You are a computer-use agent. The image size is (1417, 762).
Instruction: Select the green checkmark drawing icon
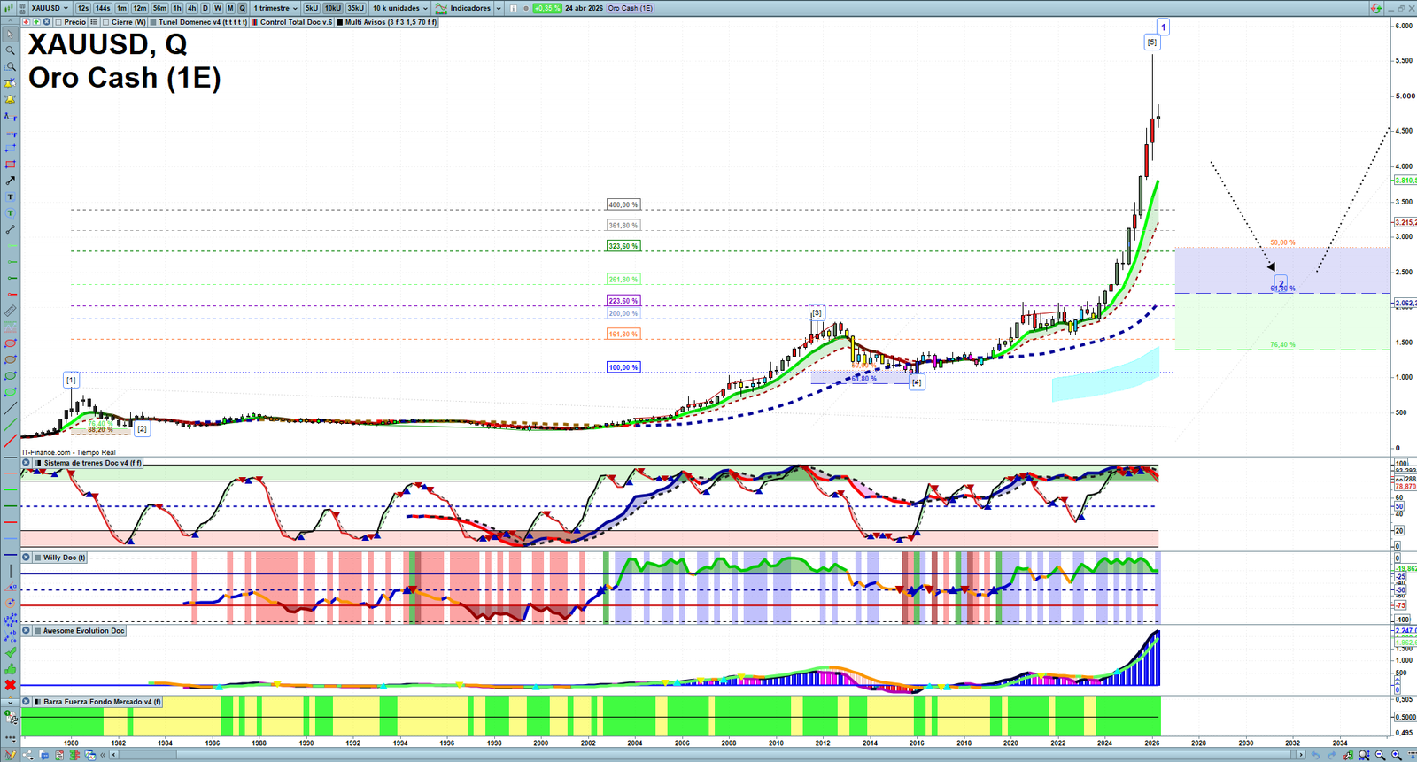click(x=11, y=652)
